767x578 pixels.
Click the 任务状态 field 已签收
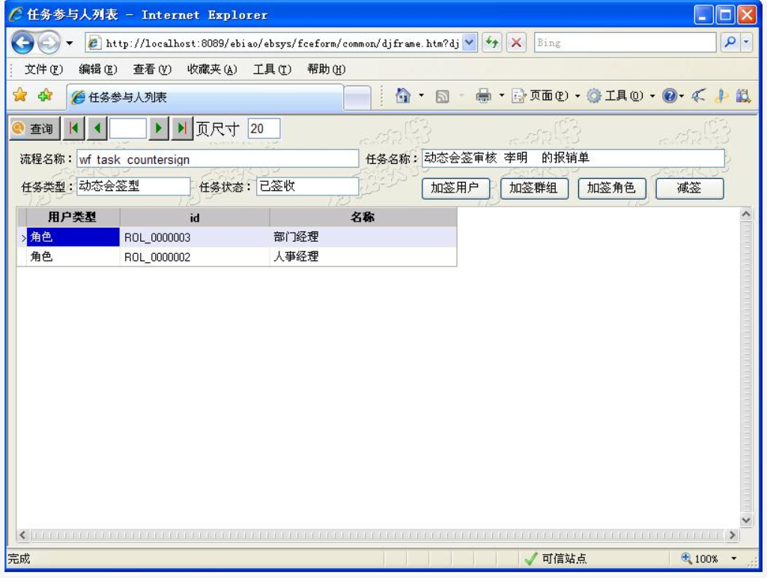point(307,186)
